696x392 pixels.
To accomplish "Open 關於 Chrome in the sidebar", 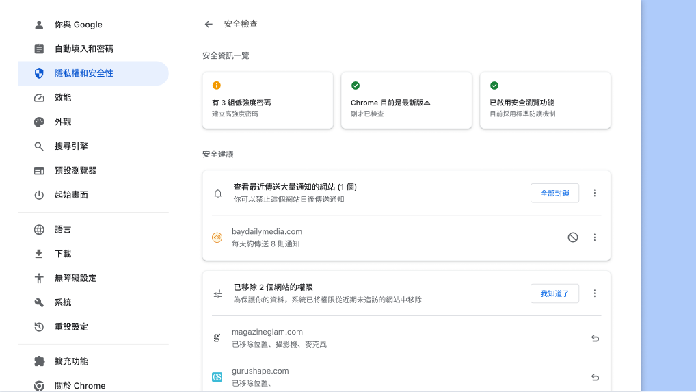I will pyautogui.click(x=93, y=385).
